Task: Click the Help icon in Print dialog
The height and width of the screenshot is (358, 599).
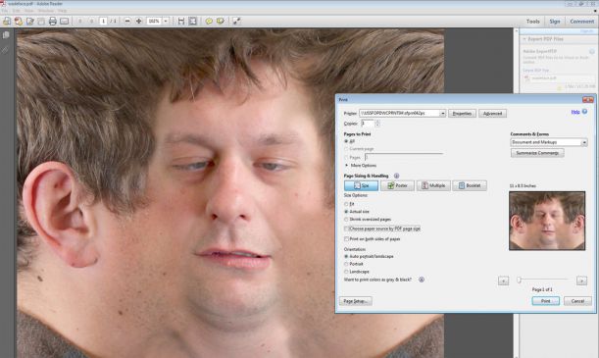Action: click(584, 112)
